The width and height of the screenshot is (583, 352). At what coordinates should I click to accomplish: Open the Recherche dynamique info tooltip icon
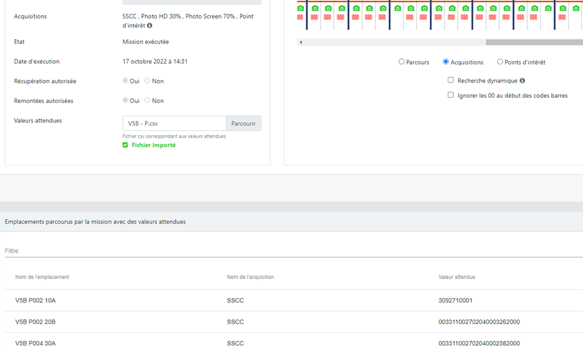(x=522, y=81)
